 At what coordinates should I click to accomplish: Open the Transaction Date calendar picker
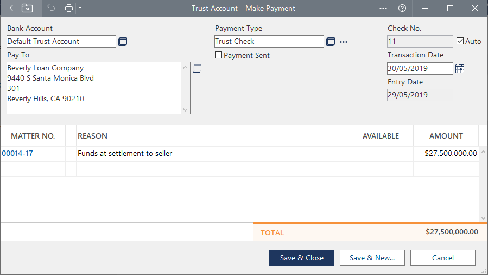(460, 68)
